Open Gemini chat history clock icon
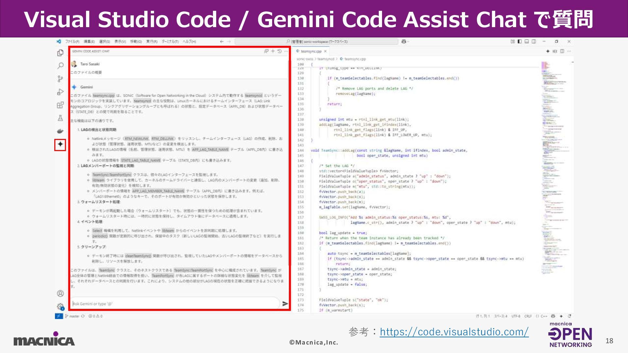The height and width of the screenshot is (353, 628). (x=279, y=51)
